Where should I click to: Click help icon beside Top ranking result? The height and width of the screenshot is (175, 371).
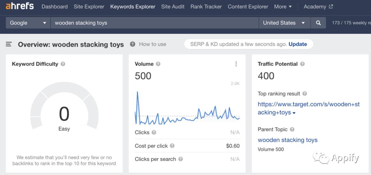click(x=305, y=94)
